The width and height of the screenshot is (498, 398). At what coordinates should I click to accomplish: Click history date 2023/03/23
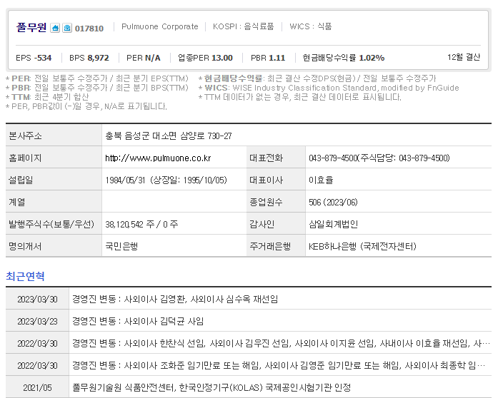coord(37,321)
